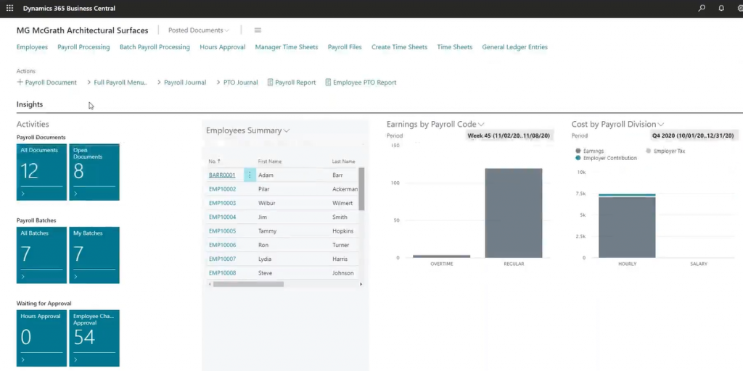Click the plus icon for Payroll Document

coord(20,82)
